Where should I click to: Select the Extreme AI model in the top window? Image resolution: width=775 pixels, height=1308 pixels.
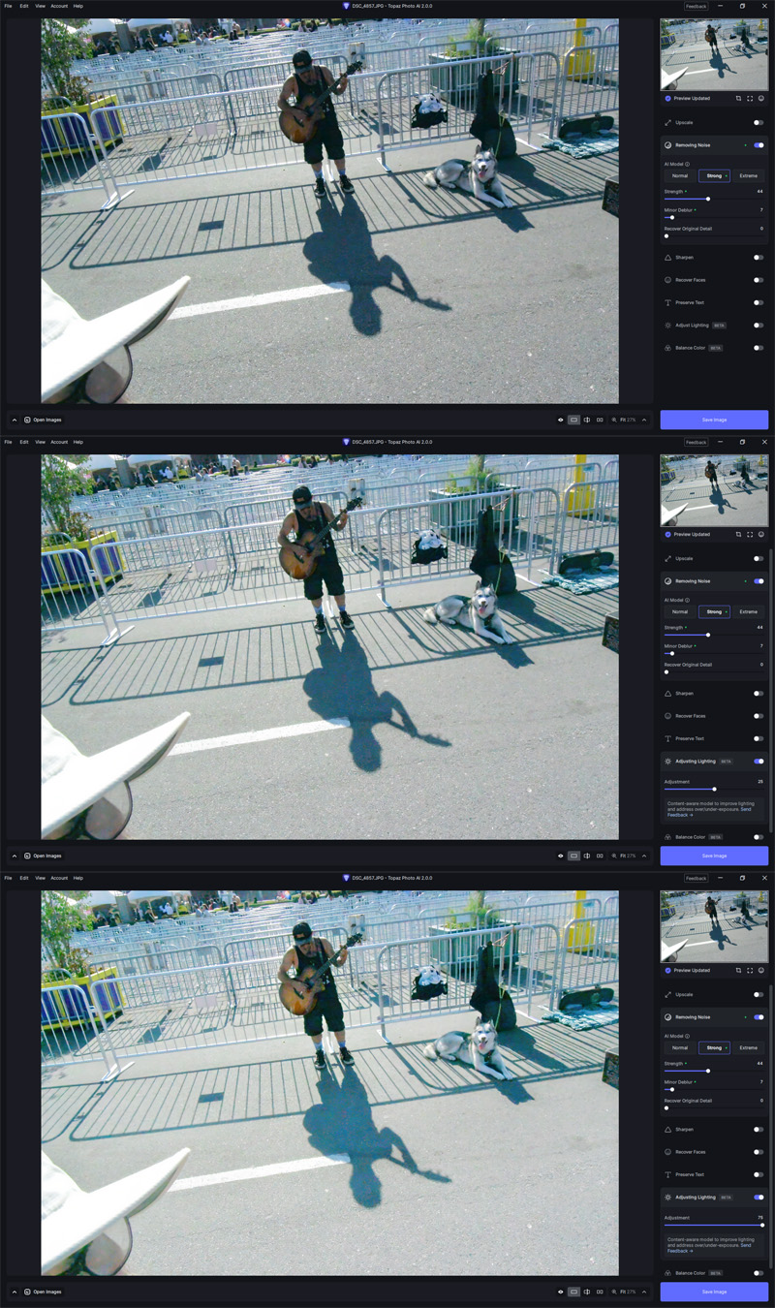748,176
